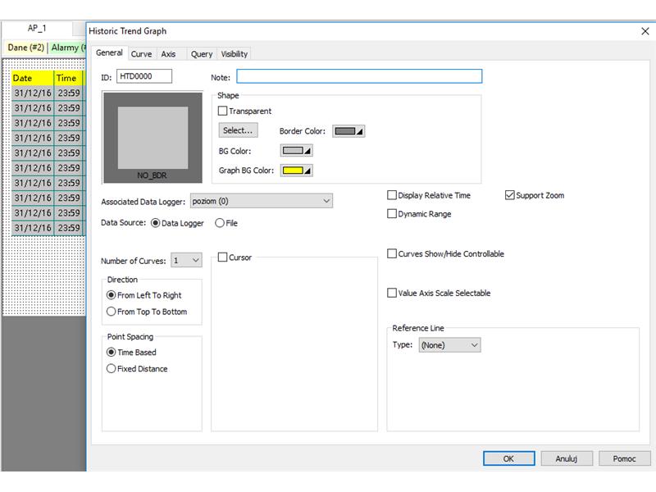Click the Select... shape button
Viewport: 656px width, 492px height.
tap(238, 130)
